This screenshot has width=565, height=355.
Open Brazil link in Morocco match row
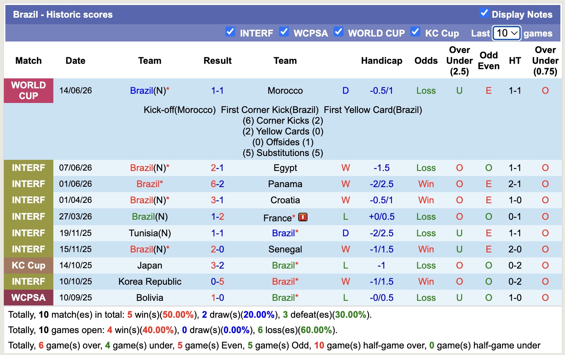(142, 91)
